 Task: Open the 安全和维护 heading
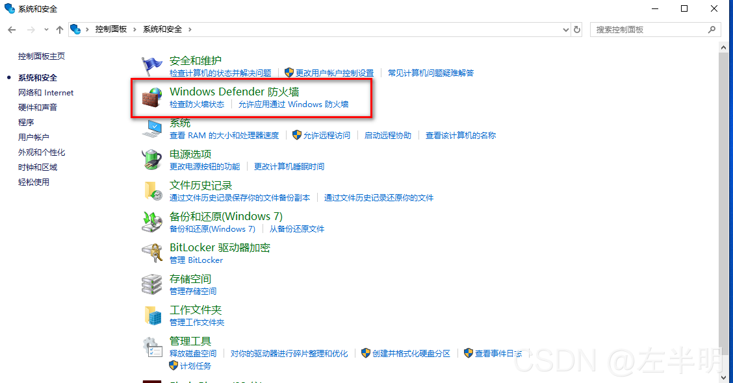coord(196,61)
